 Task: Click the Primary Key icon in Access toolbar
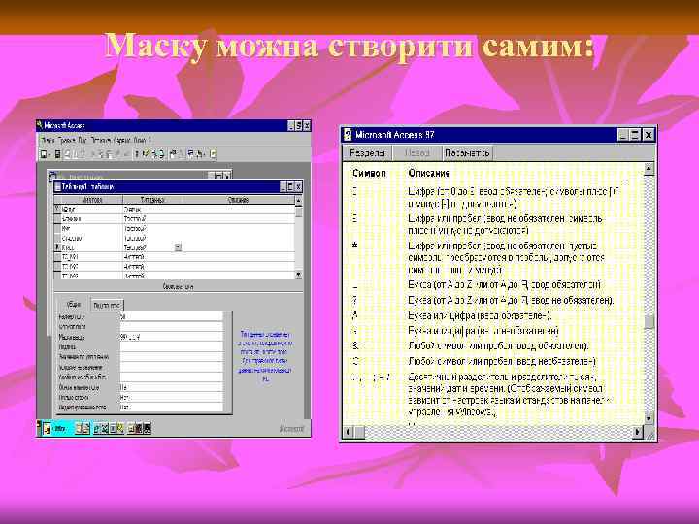click(137, 154)
